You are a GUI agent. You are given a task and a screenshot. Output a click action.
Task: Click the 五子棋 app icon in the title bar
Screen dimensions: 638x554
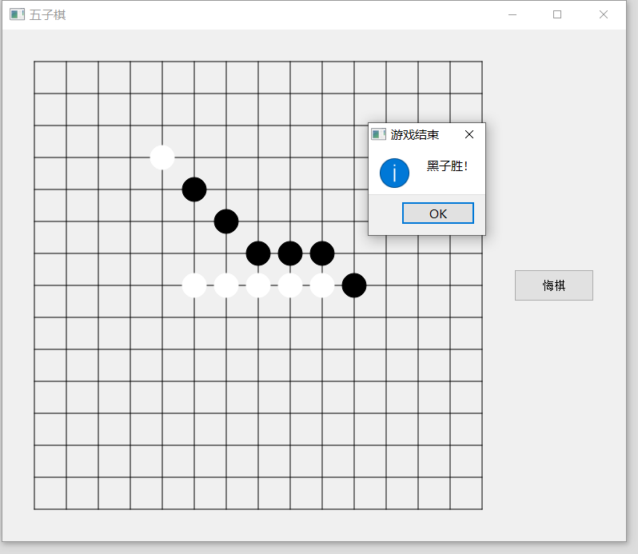[17, 14]
